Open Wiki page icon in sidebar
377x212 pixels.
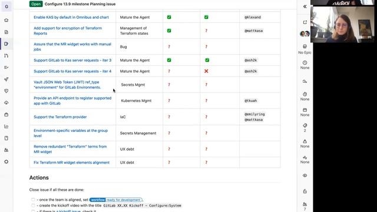pos(6,138)
